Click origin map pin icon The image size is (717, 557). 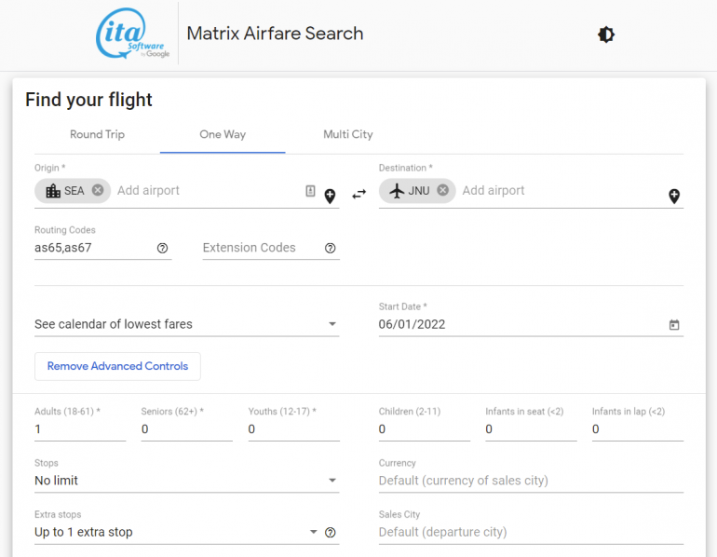[x=330, y=196]
